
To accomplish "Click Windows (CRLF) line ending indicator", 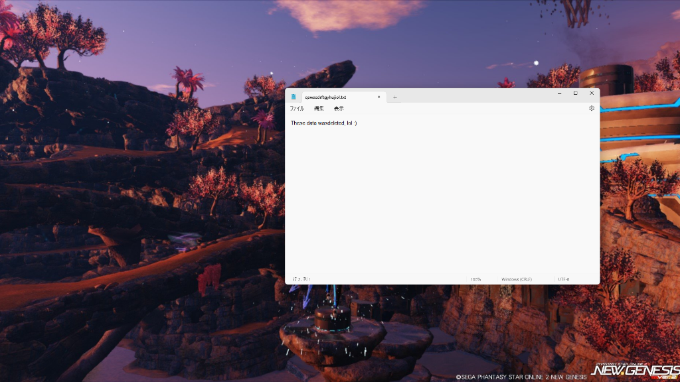I will 517,279.
